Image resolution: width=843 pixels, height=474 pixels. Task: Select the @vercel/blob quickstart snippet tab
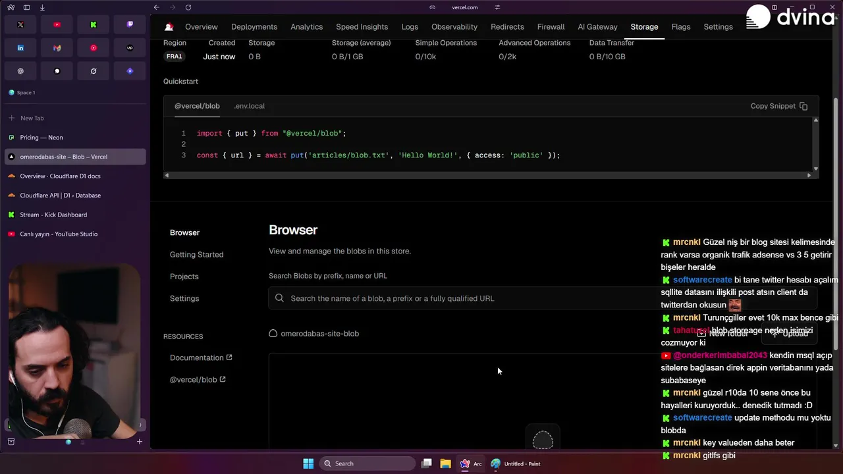coord(197,106)
